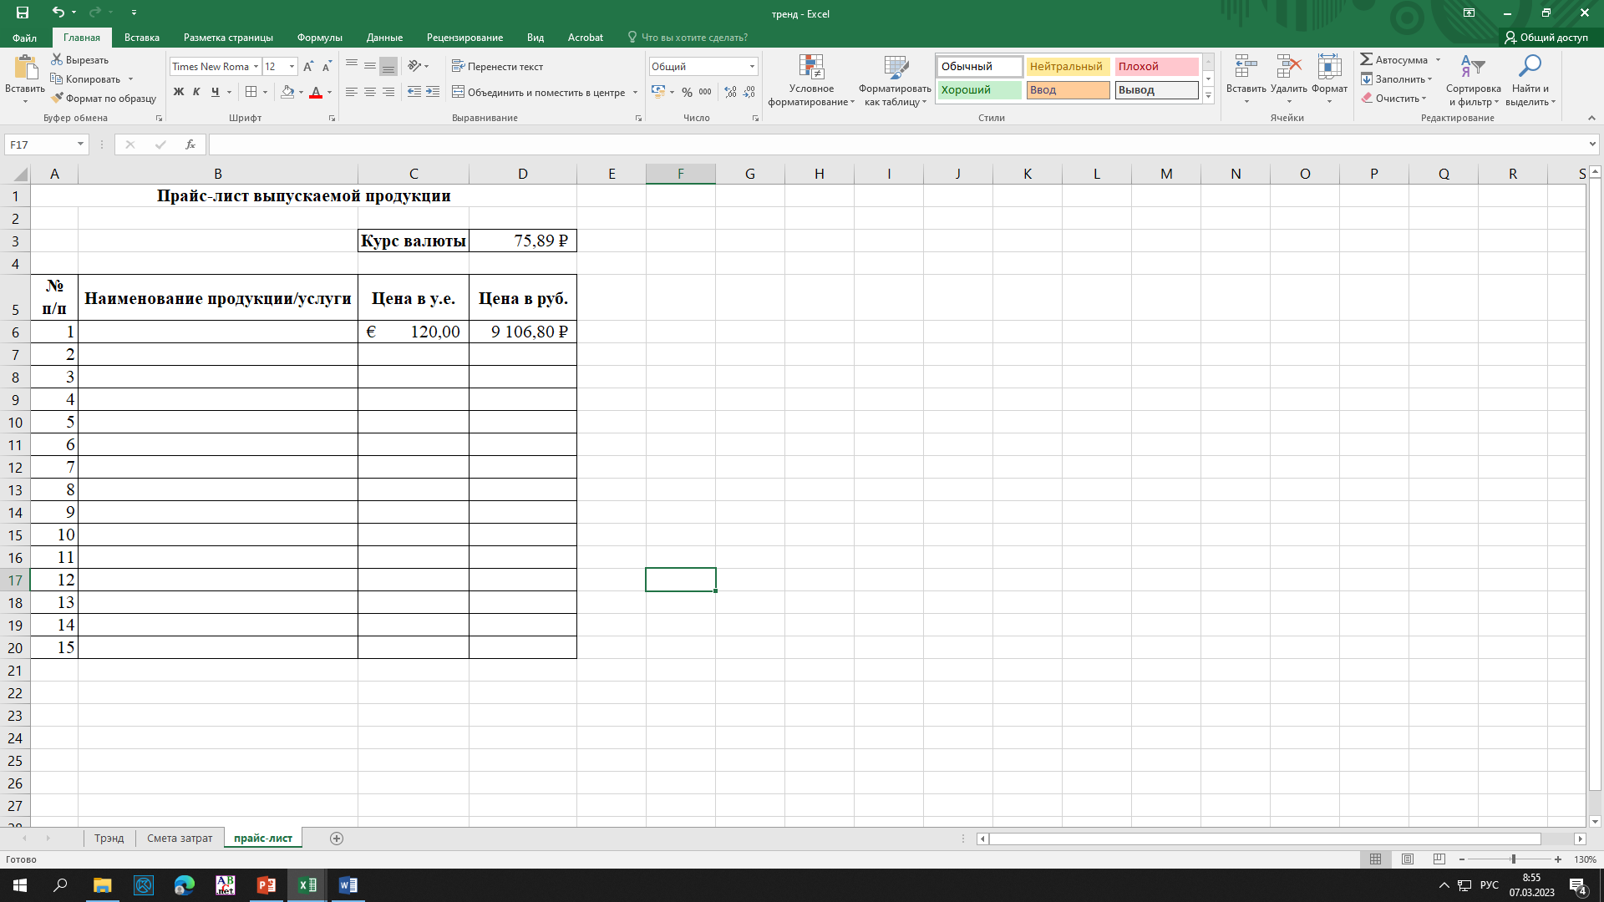Add a new sheet with plus icon
This screenshot has height=902, width=1604.
tap(337, 839)
